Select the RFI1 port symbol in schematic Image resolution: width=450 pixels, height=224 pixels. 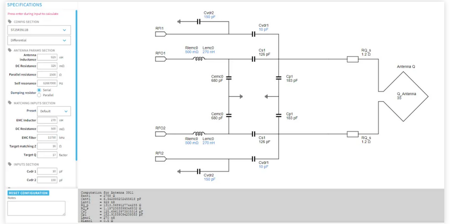pos(160,34)
